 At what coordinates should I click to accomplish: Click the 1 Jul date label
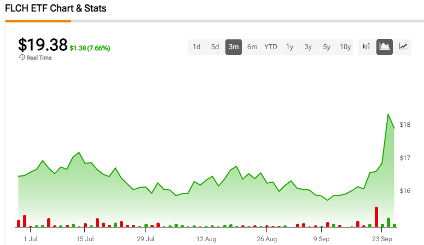click(x=31, y=239)
